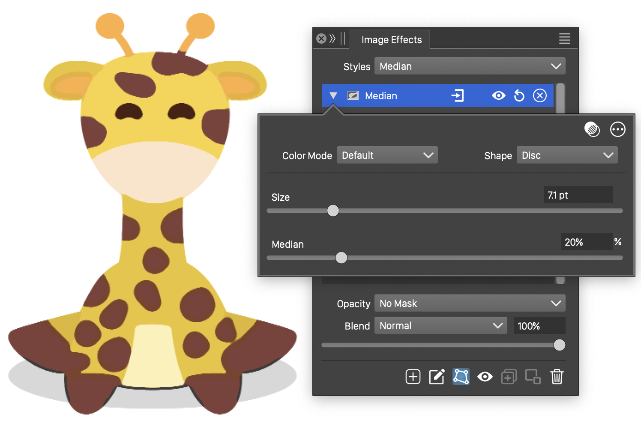
Task: Remove the Median effect with circled X
Action: [539, 95]
